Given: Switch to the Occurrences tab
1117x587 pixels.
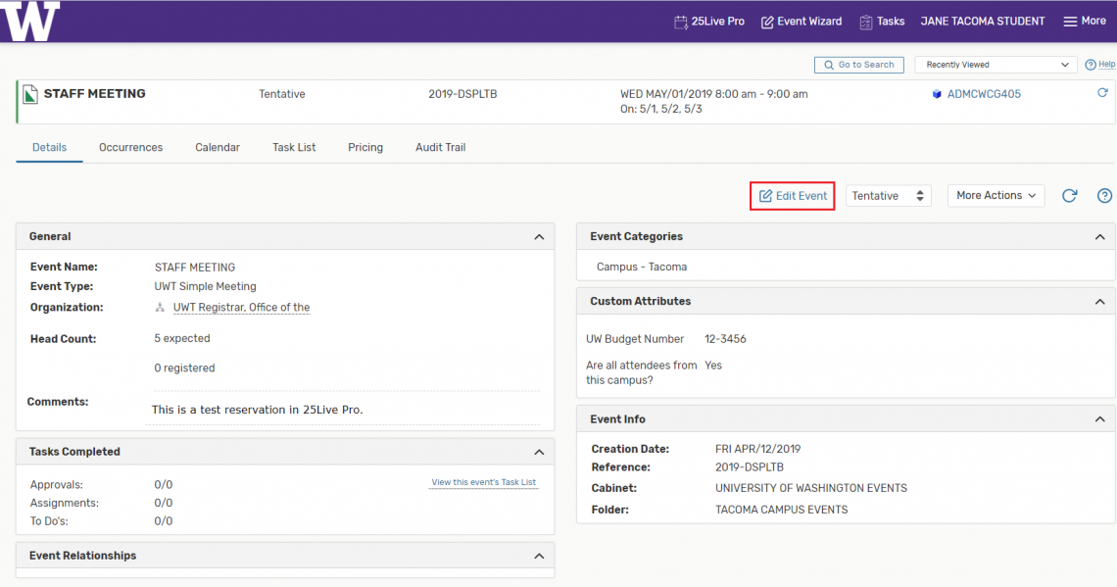Looking at the screenshot, I should point(130,147).
